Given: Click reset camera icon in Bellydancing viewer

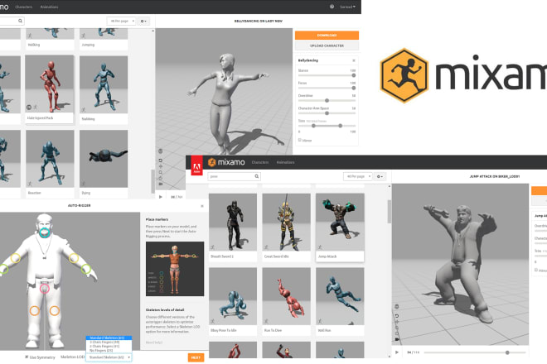Looking at the screenshot, I should coord(161,160).
